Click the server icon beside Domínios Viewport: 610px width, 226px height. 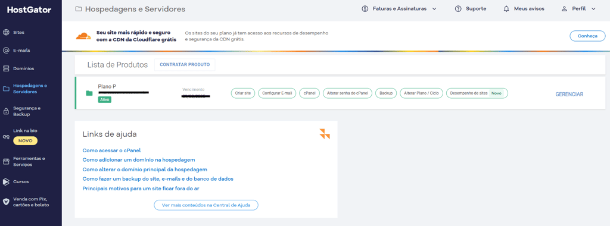tap(6, 68)
